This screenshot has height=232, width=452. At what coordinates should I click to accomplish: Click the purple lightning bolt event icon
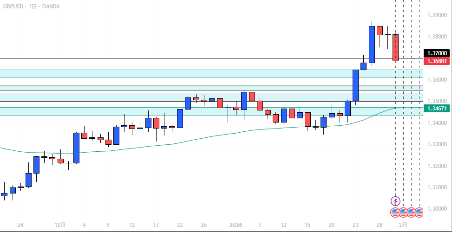click(x=395, y=201)
